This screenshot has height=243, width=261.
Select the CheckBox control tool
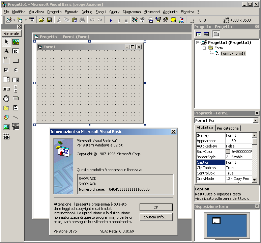click(6, 70)
